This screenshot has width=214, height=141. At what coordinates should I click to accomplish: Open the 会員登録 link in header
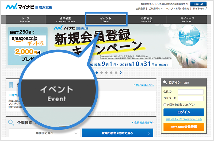point(140,9)
